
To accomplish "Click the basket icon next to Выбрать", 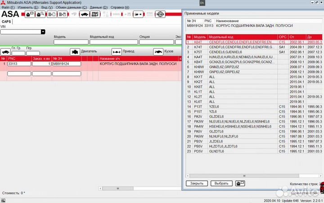I will coord(240,183).
